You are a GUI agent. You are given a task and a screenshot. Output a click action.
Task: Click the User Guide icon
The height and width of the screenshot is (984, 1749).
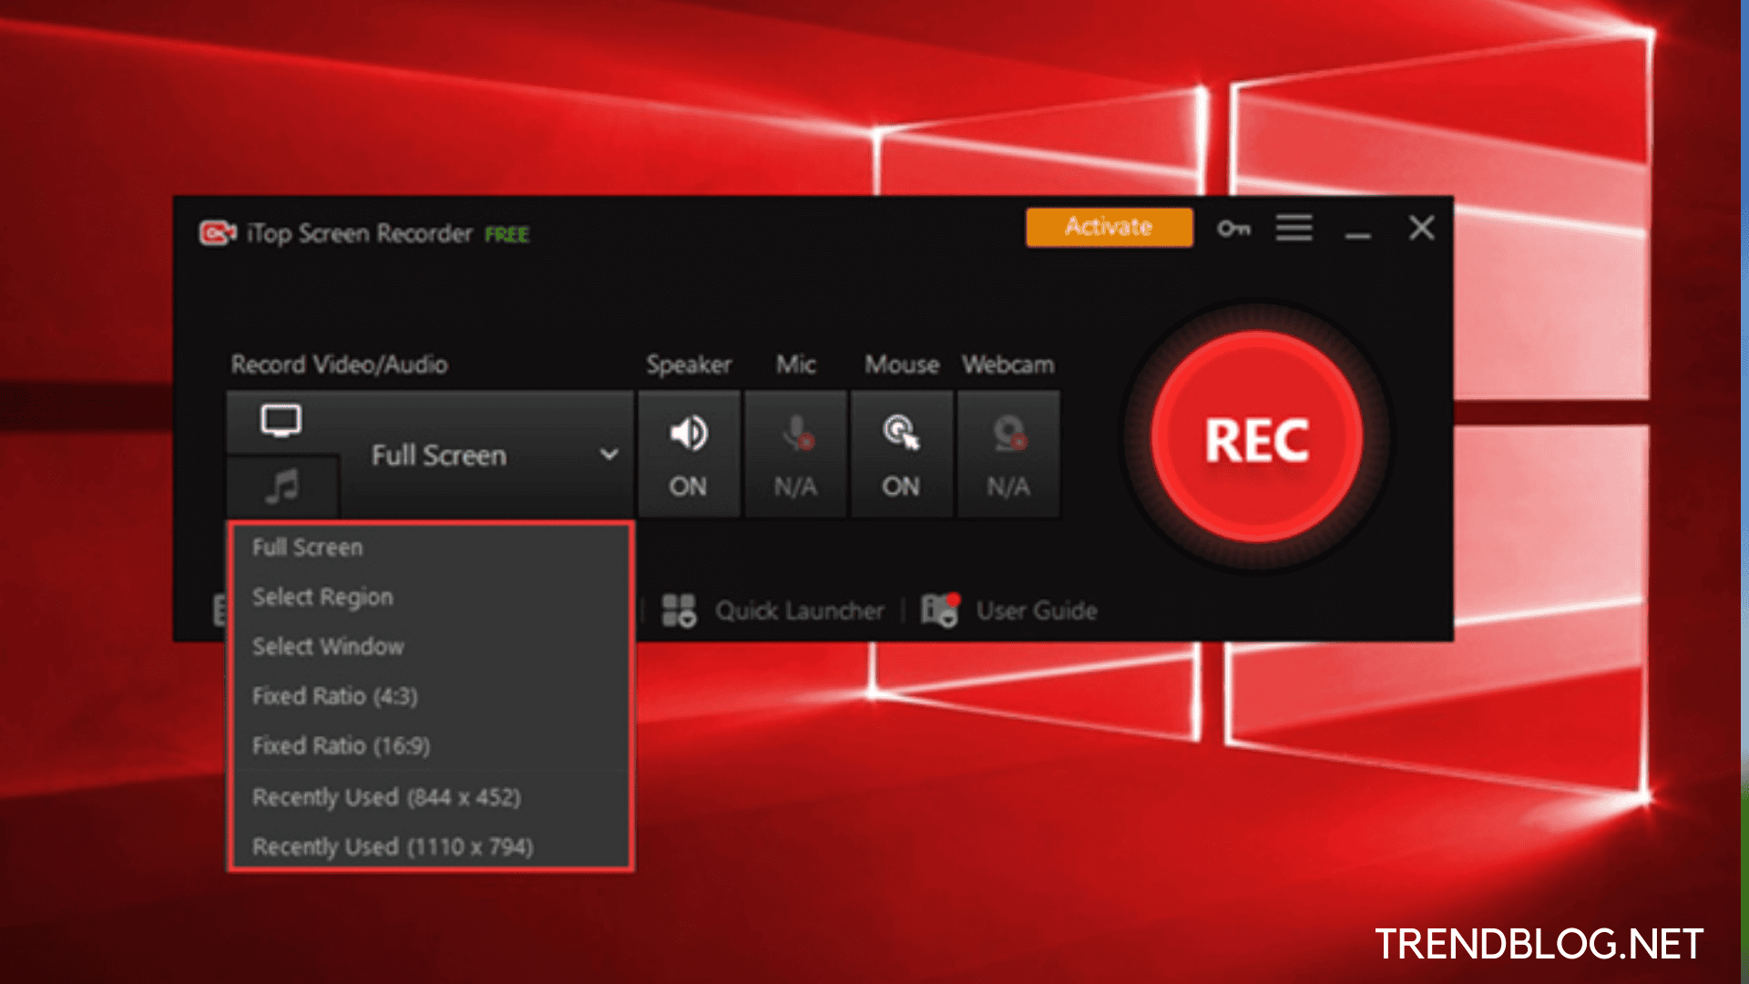[941, 610]
